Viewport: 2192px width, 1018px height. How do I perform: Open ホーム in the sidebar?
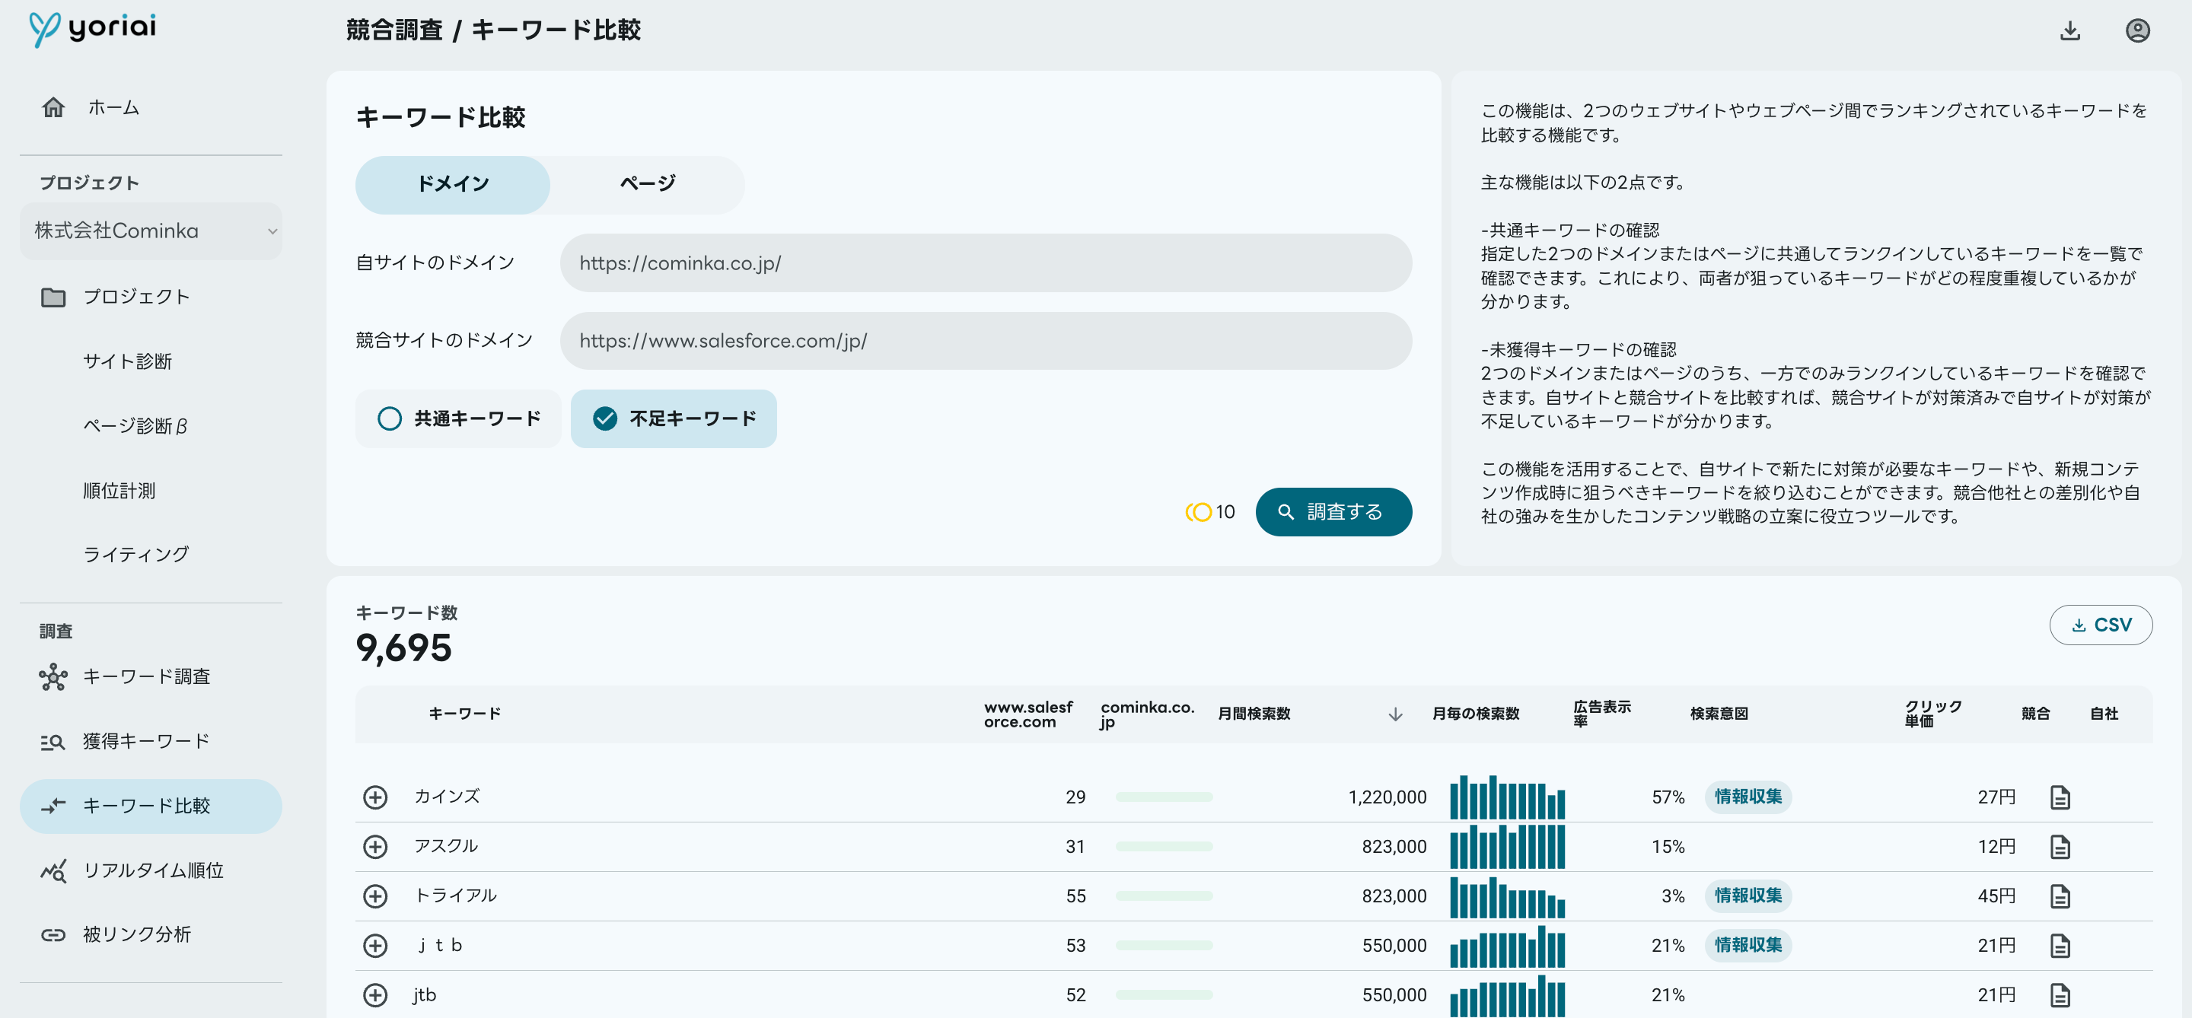pyautogui.click(x=114, y=107)
